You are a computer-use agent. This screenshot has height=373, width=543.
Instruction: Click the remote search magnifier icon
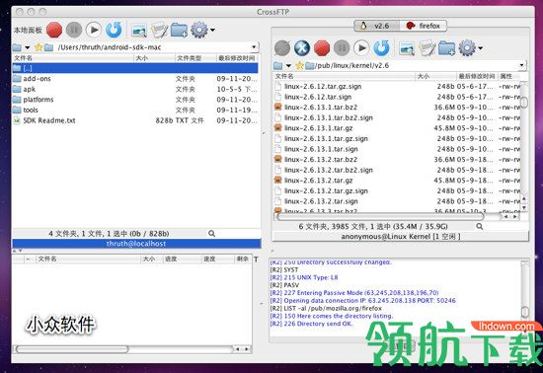coord(480,226)
